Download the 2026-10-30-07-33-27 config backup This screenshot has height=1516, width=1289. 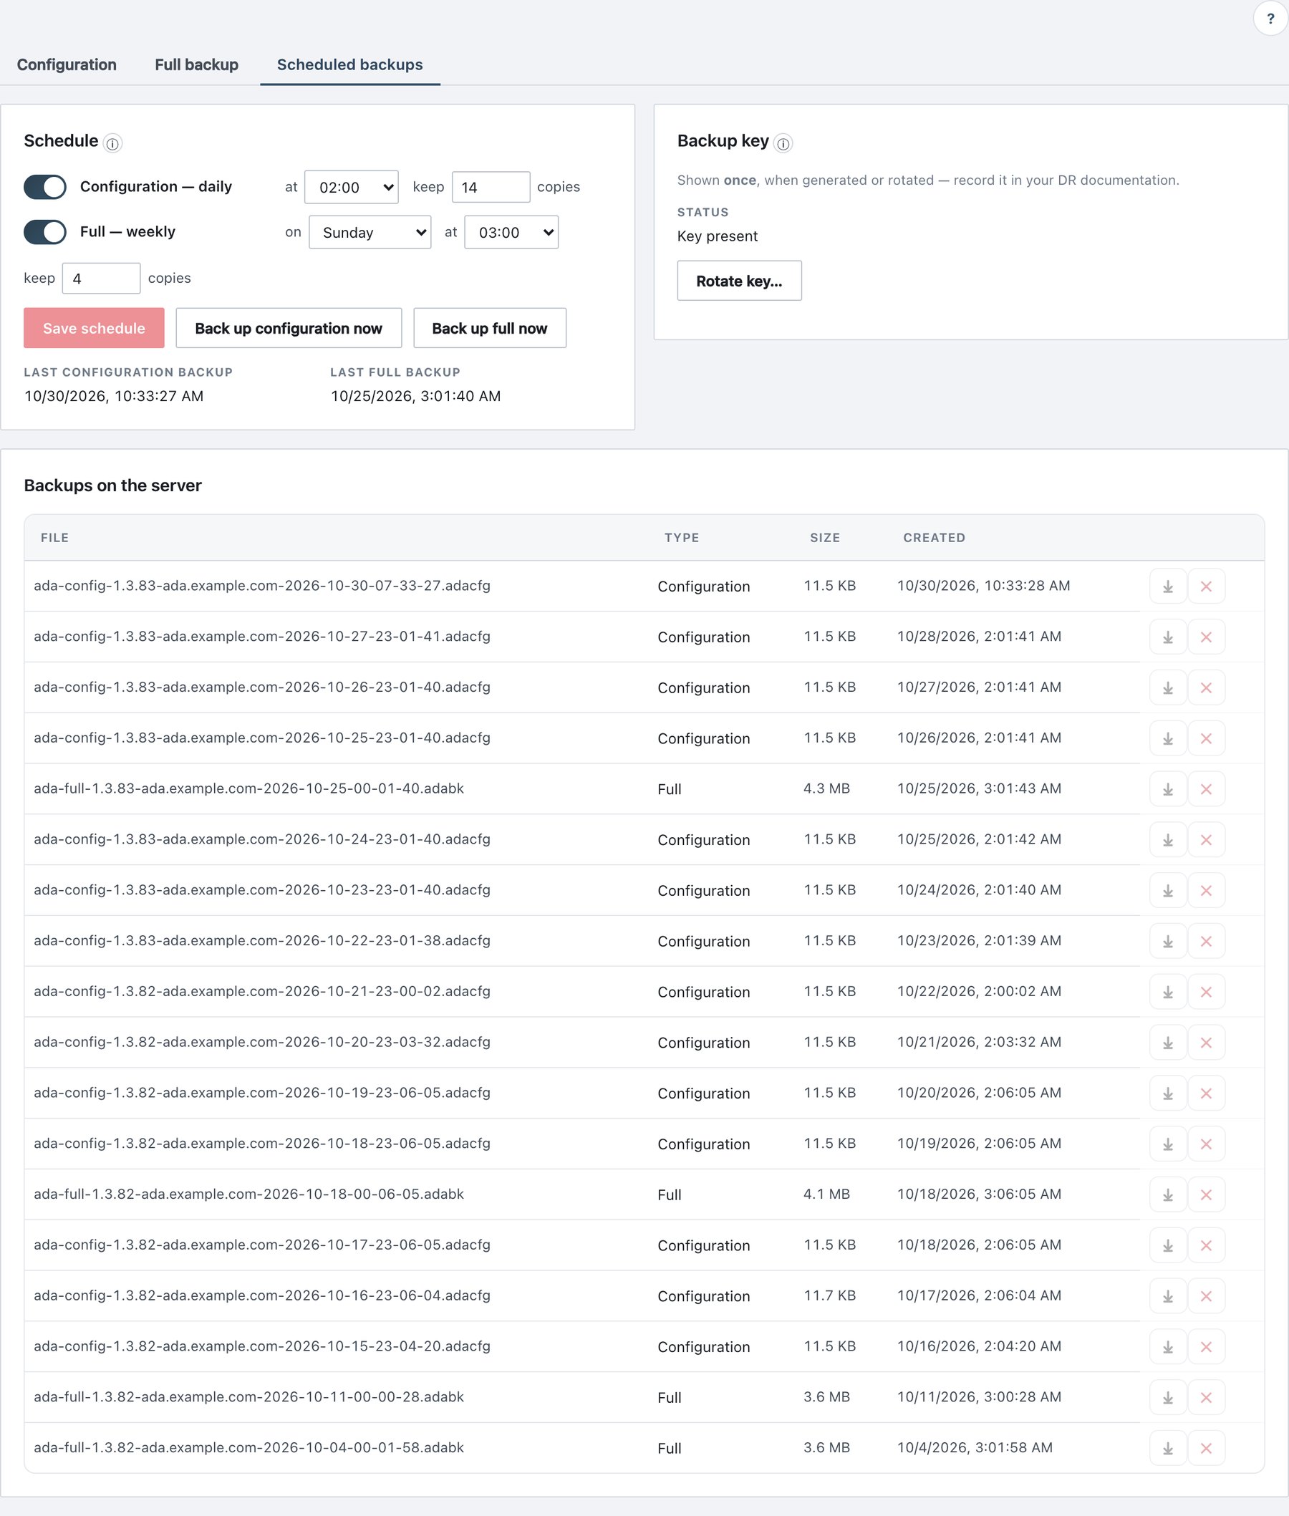(x=1168, y=586)
